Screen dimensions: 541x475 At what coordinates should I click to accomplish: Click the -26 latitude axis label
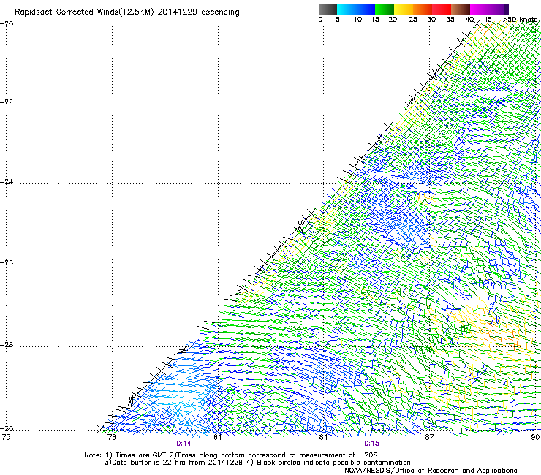[7, 263]
